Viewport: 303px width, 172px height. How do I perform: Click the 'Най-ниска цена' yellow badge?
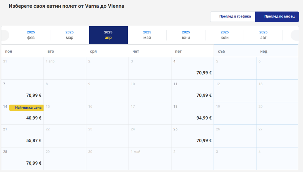(x=26, y=108)
